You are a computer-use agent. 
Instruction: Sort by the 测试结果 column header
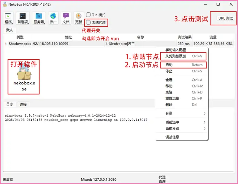tap(184, 37)
